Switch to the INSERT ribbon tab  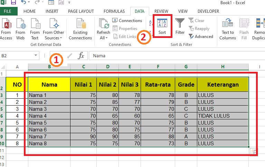click(x=52, y=11)
